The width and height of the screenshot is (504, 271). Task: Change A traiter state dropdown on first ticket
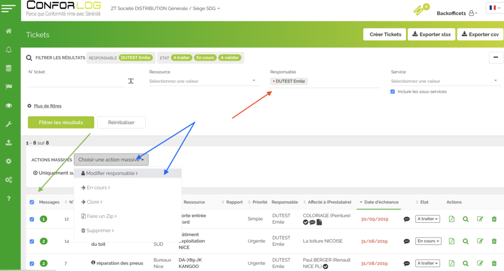click(x=427, y=219)
